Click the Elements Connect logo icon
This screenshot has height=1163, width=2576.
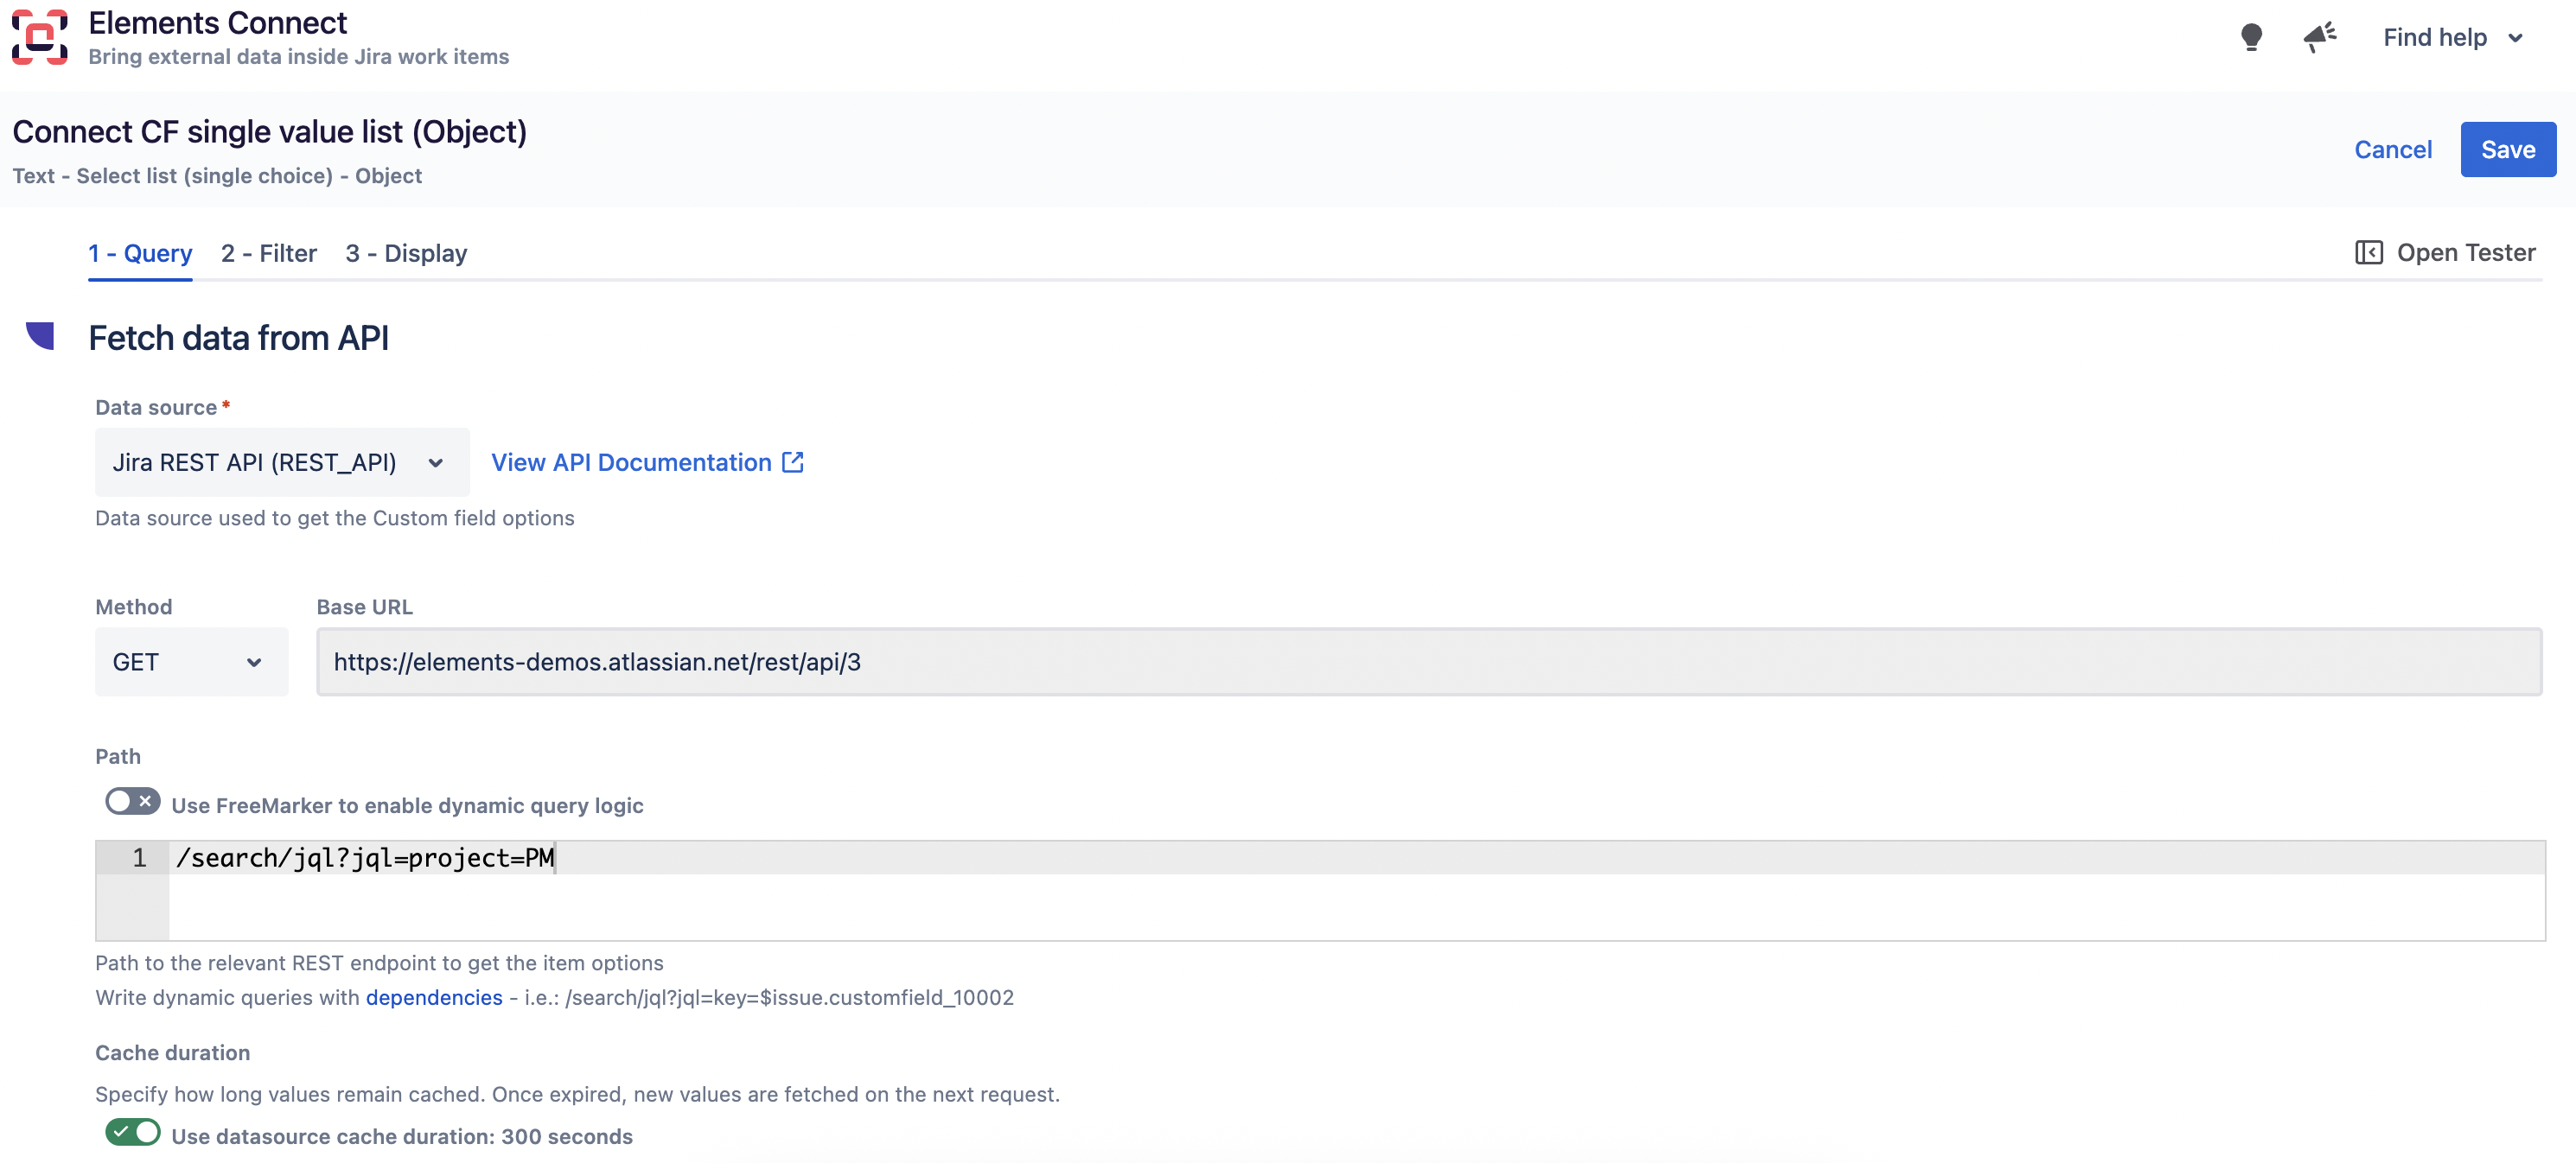(40, 37)
